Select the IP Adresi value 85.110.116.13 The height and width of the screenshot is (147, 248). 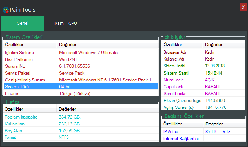[x=218, y=132]
